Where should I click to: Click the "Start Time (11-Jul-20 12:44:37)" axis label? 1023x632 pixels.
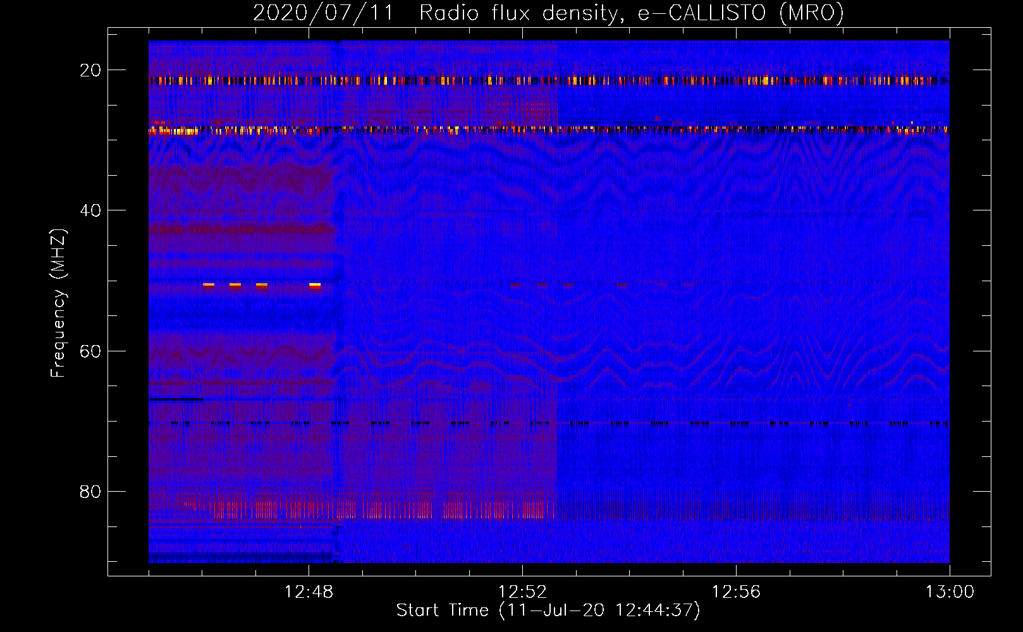548,611
